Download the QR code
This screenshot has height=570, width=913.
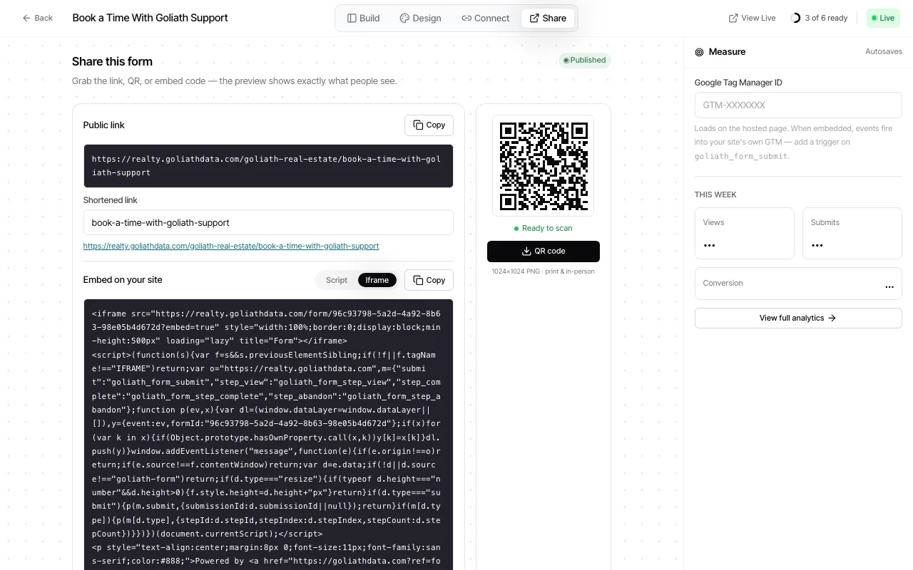544,251
